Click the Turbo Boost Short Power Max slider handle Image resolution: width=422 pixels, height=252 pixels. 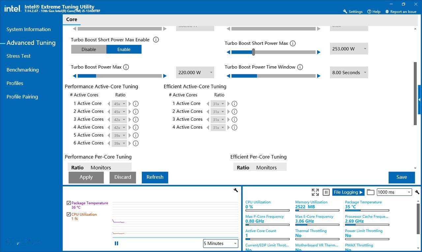click(254, 52)
